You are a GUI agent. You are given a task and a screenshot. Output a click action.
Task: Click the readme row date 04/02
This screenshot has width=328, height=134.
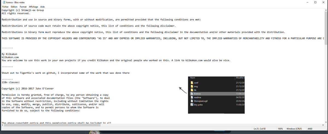click(240, 97)
